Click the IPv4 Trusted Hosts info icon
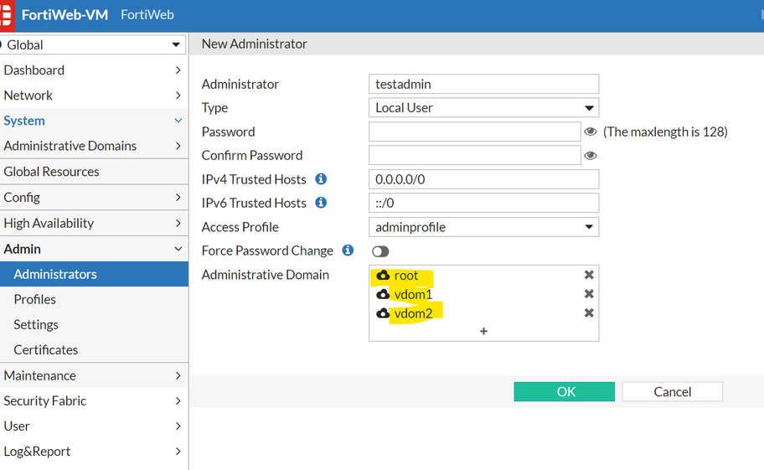764x470 pixels. pyautogui.click(x=321, y=179)
